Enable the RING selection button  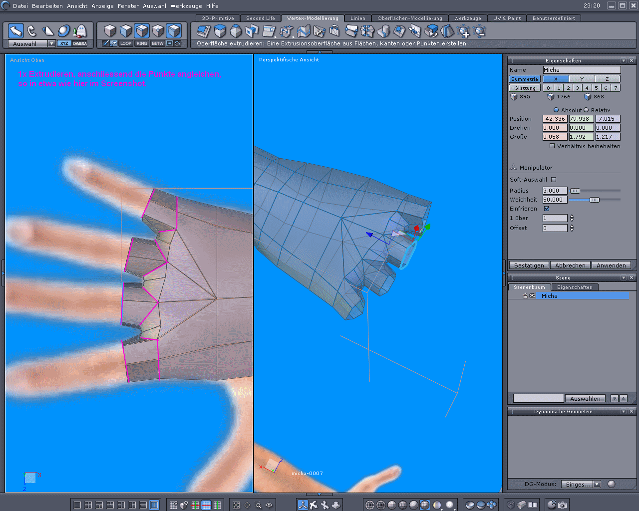142,43
